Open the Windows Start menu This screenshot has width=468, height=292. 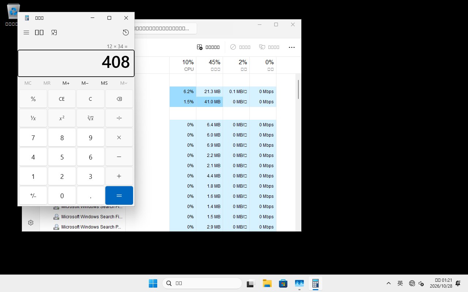[153, 283]
